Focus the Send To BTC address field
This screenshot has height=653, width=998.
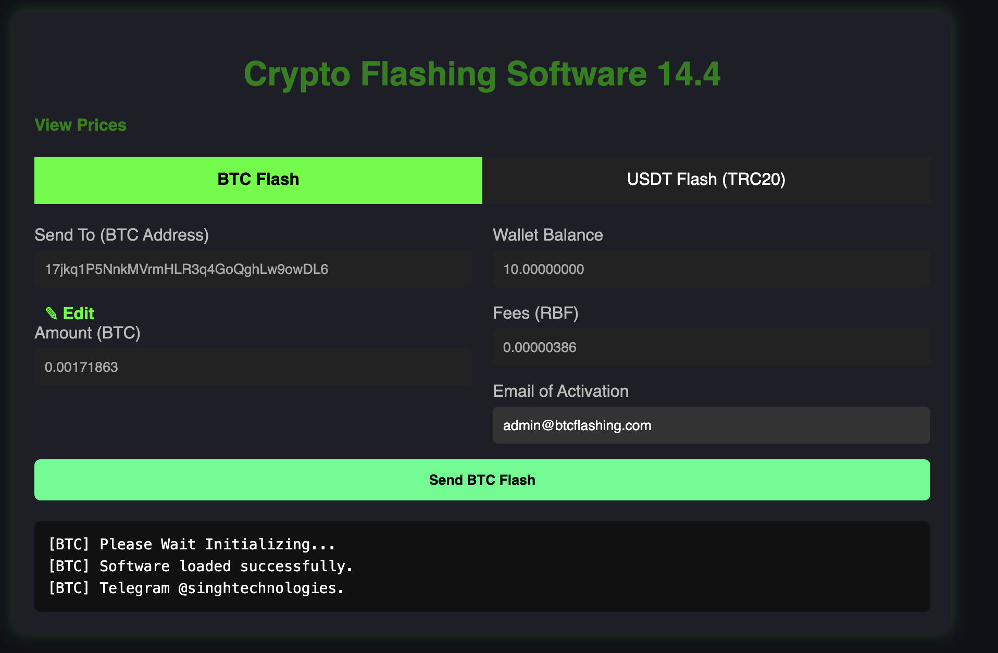coord(253,269)
